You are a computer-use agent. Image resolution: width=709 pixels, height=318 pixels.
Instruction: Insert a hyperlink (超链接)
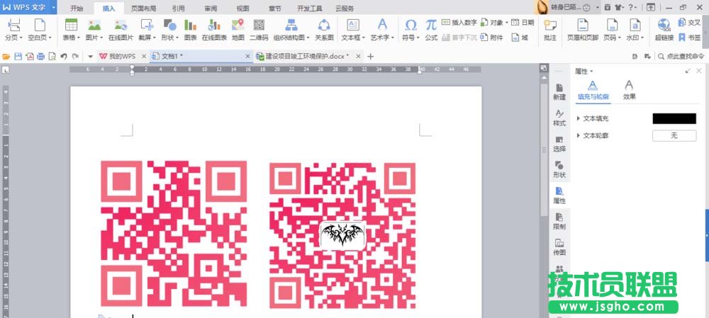[x=664, y=28]
